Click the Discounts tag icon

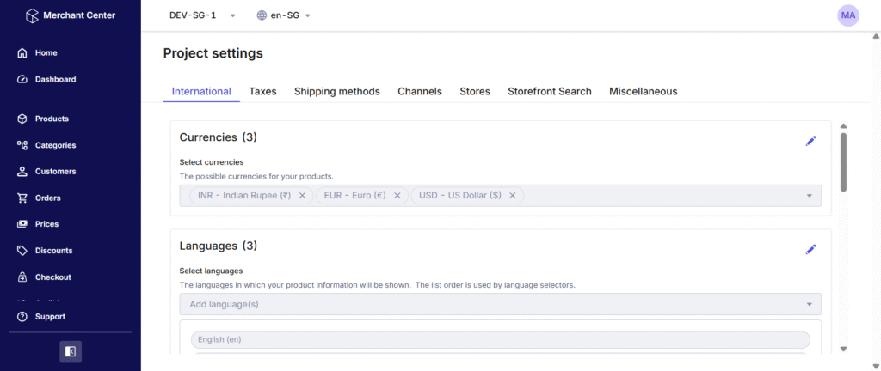point(22,251)
